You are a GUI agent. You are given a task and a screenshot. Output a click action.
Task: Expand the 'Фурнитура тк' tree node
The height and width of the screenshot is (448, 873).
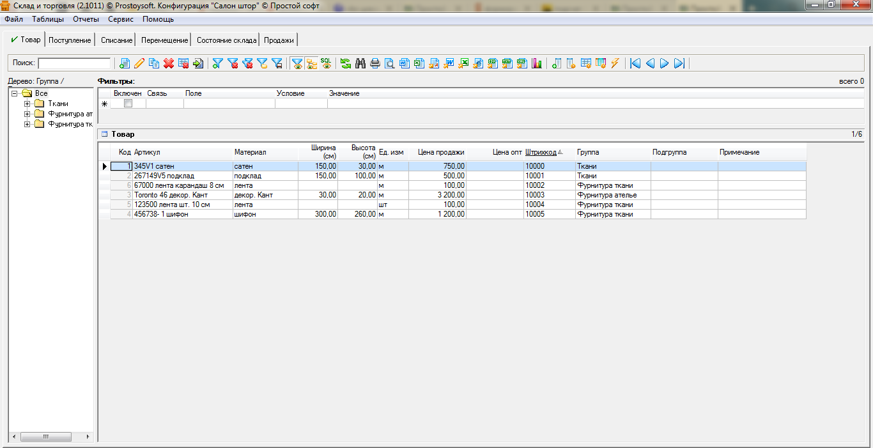(27, 124)
